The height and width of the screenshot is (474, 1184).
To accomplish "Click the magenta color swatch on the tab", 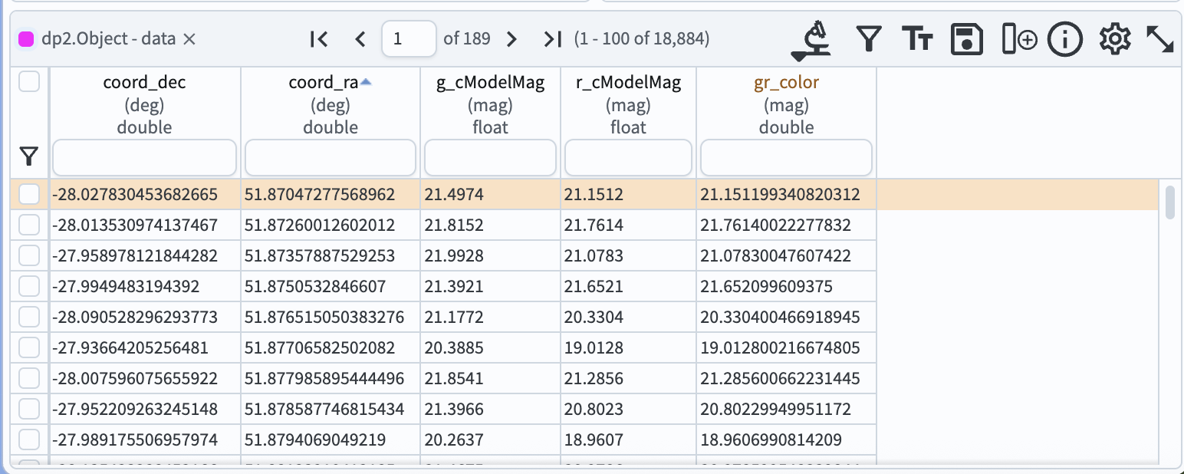I will pyautogui.click(x=26, y=39).
